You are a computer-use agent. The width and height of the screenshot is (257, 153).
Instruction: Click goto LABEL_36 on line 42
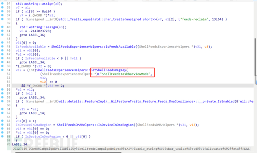click(x=32, y=35)
